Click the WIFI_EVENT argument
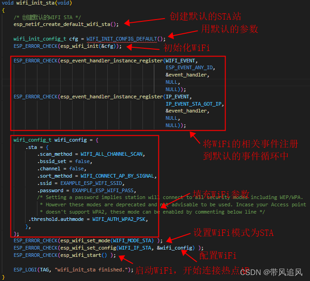Viewport: 310px width, 281px height. (180, 61)
